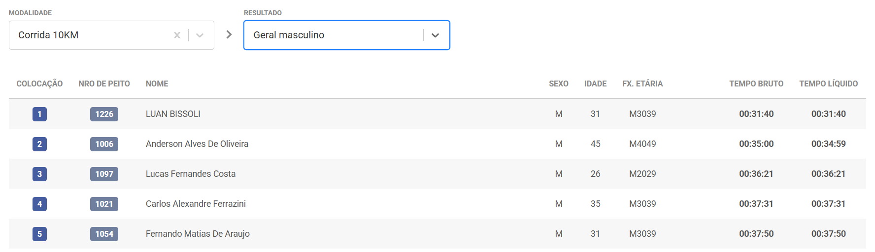Open the Resultado dropdown chevron
The width and height of the screenshot is (875, 252).
coord(435,35)
